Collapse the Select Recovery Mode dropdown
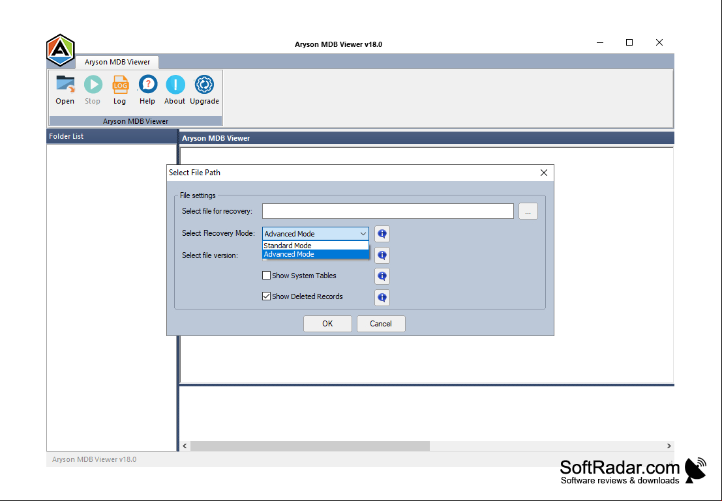Image resolution: width=722 pixels, height=501 pixels. click(363, 234)
